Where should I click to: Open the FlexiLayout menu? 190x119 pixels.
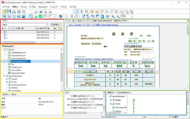pyautogui.click(x=43, y=7)
